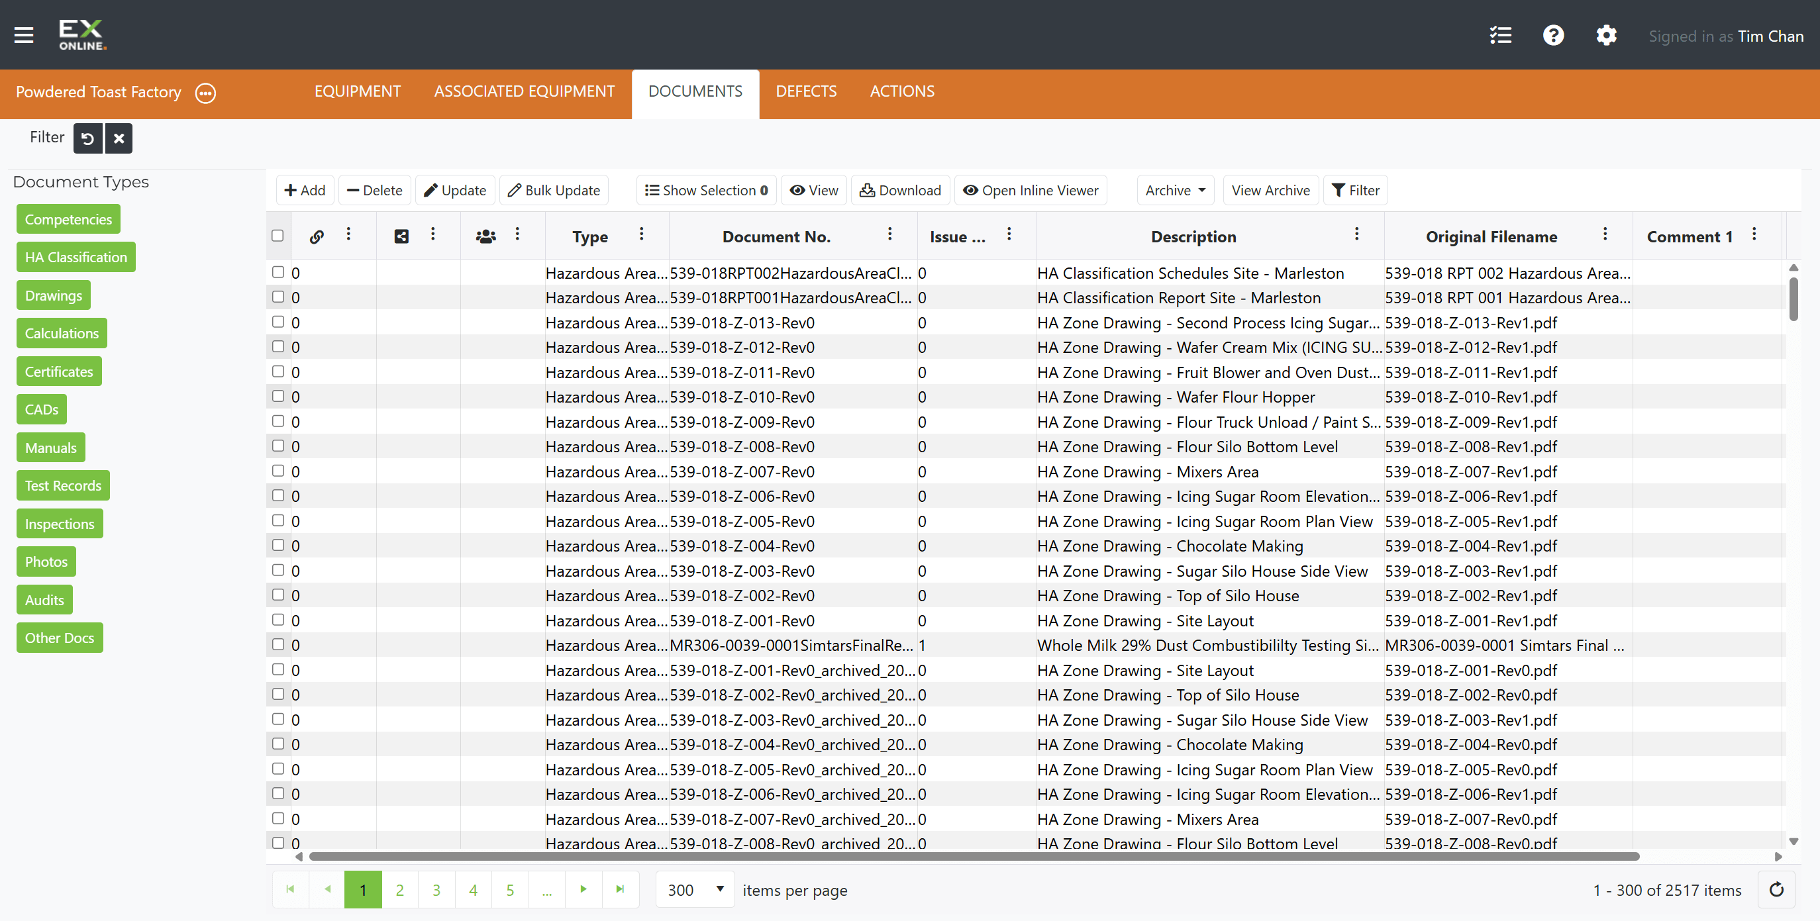This screenshot has width=1820, height=921.
Task: Click the Bulk Update button
Action: [x=554, y=190]
